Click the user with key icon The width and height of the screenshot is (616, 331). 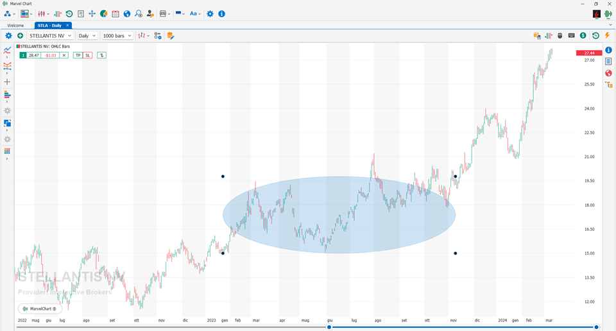tap(150, 13)
